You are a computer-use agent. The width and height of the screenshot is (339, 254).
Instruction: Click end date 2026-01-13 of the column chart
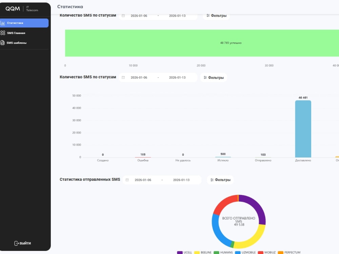click(177, 78)
